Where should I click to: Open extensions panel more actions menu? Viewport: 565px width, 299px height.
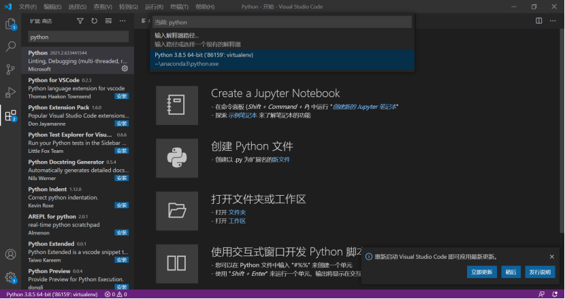[x=123, y=21]
